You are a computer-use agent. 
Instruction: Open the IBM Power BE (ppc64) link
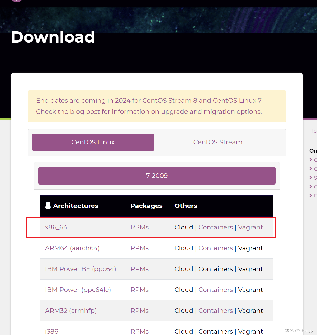pyautogui.click(x=81, y=269)
